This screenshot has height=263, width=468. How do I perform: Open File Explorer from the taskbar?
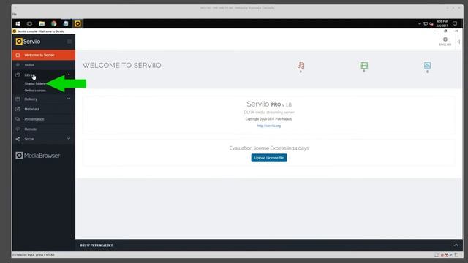42,23
